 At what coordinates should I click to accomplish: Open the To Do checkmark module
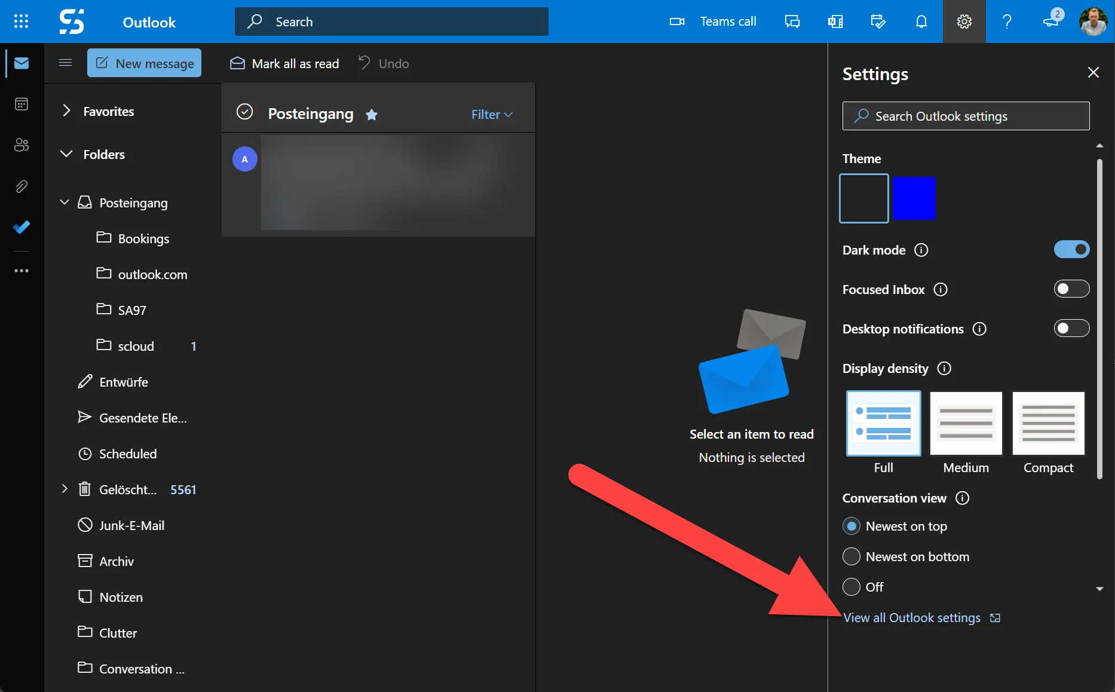coord(22,227)
